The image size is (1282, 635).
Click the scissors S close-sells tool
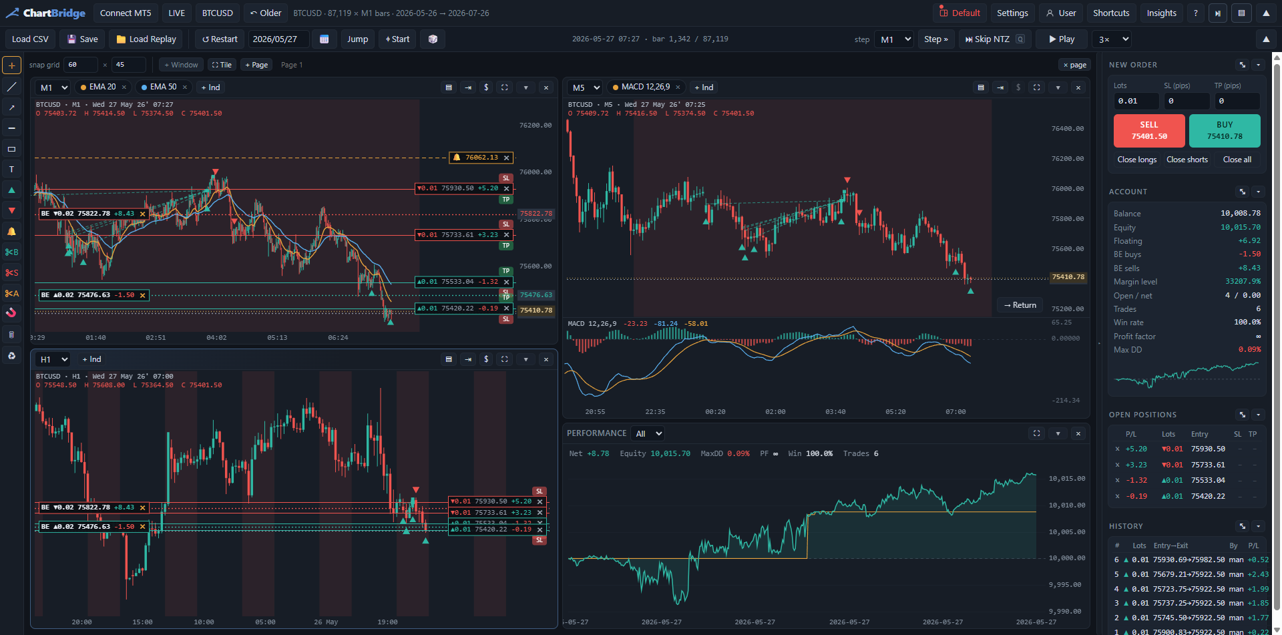pyautogui.click(x=11, y=272)
